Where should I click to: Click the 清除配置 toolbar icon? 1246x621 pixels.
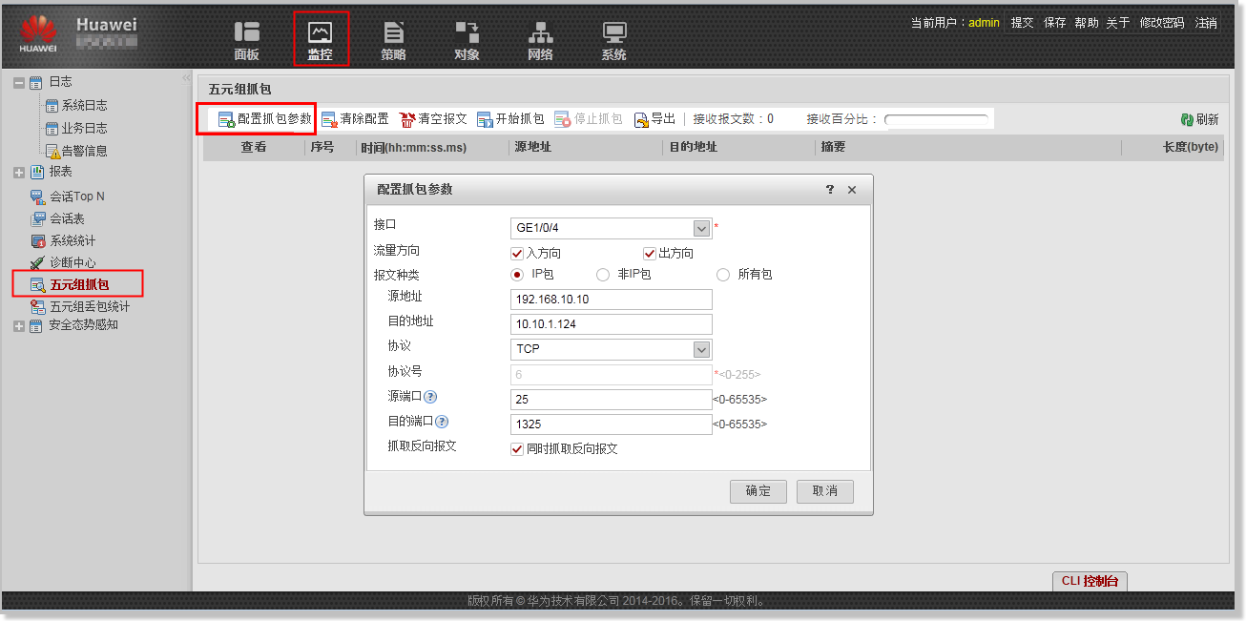(x=329, y=119)
